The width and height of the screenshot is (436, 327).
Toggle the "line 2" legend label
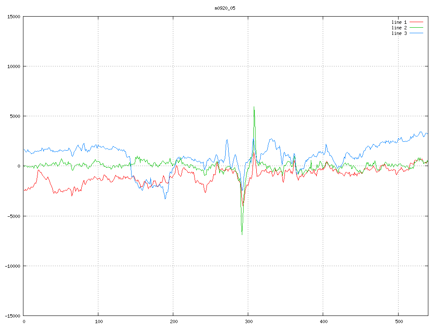pyautogui.click(x=399, y=28)
